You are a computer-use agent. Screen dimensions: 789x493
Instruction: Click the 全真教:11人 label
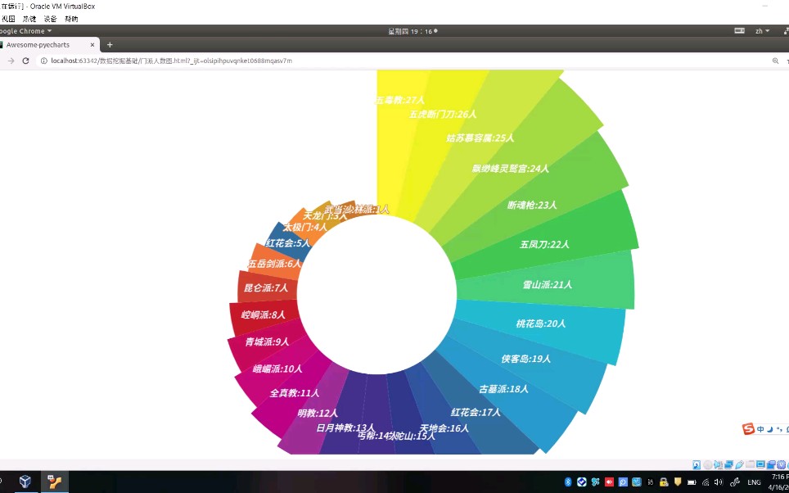[x=295, y=393]
